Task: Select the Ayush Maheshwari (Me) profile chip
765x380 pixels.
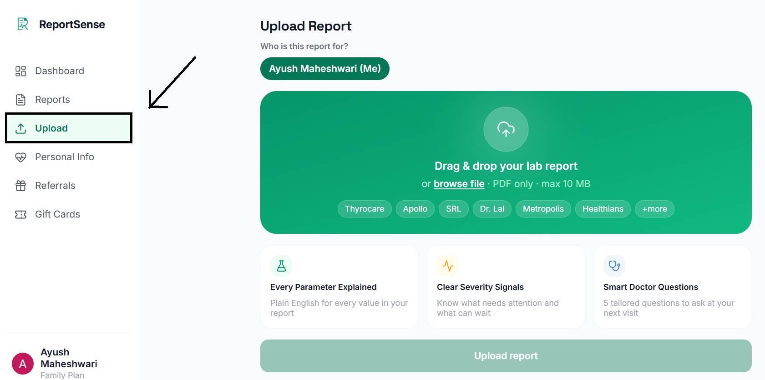Action: click(325, 69)
